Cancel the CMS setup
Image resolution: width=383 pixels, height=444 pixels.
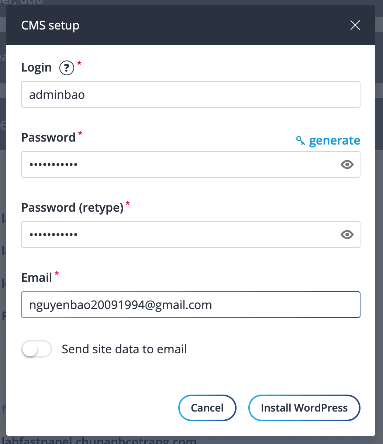207,408
